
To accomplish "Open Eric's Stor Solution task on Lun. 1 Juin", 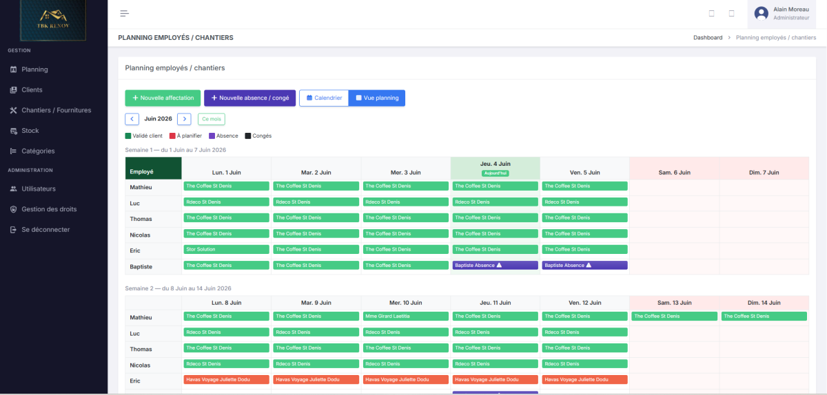I will (x=226, y=249).
